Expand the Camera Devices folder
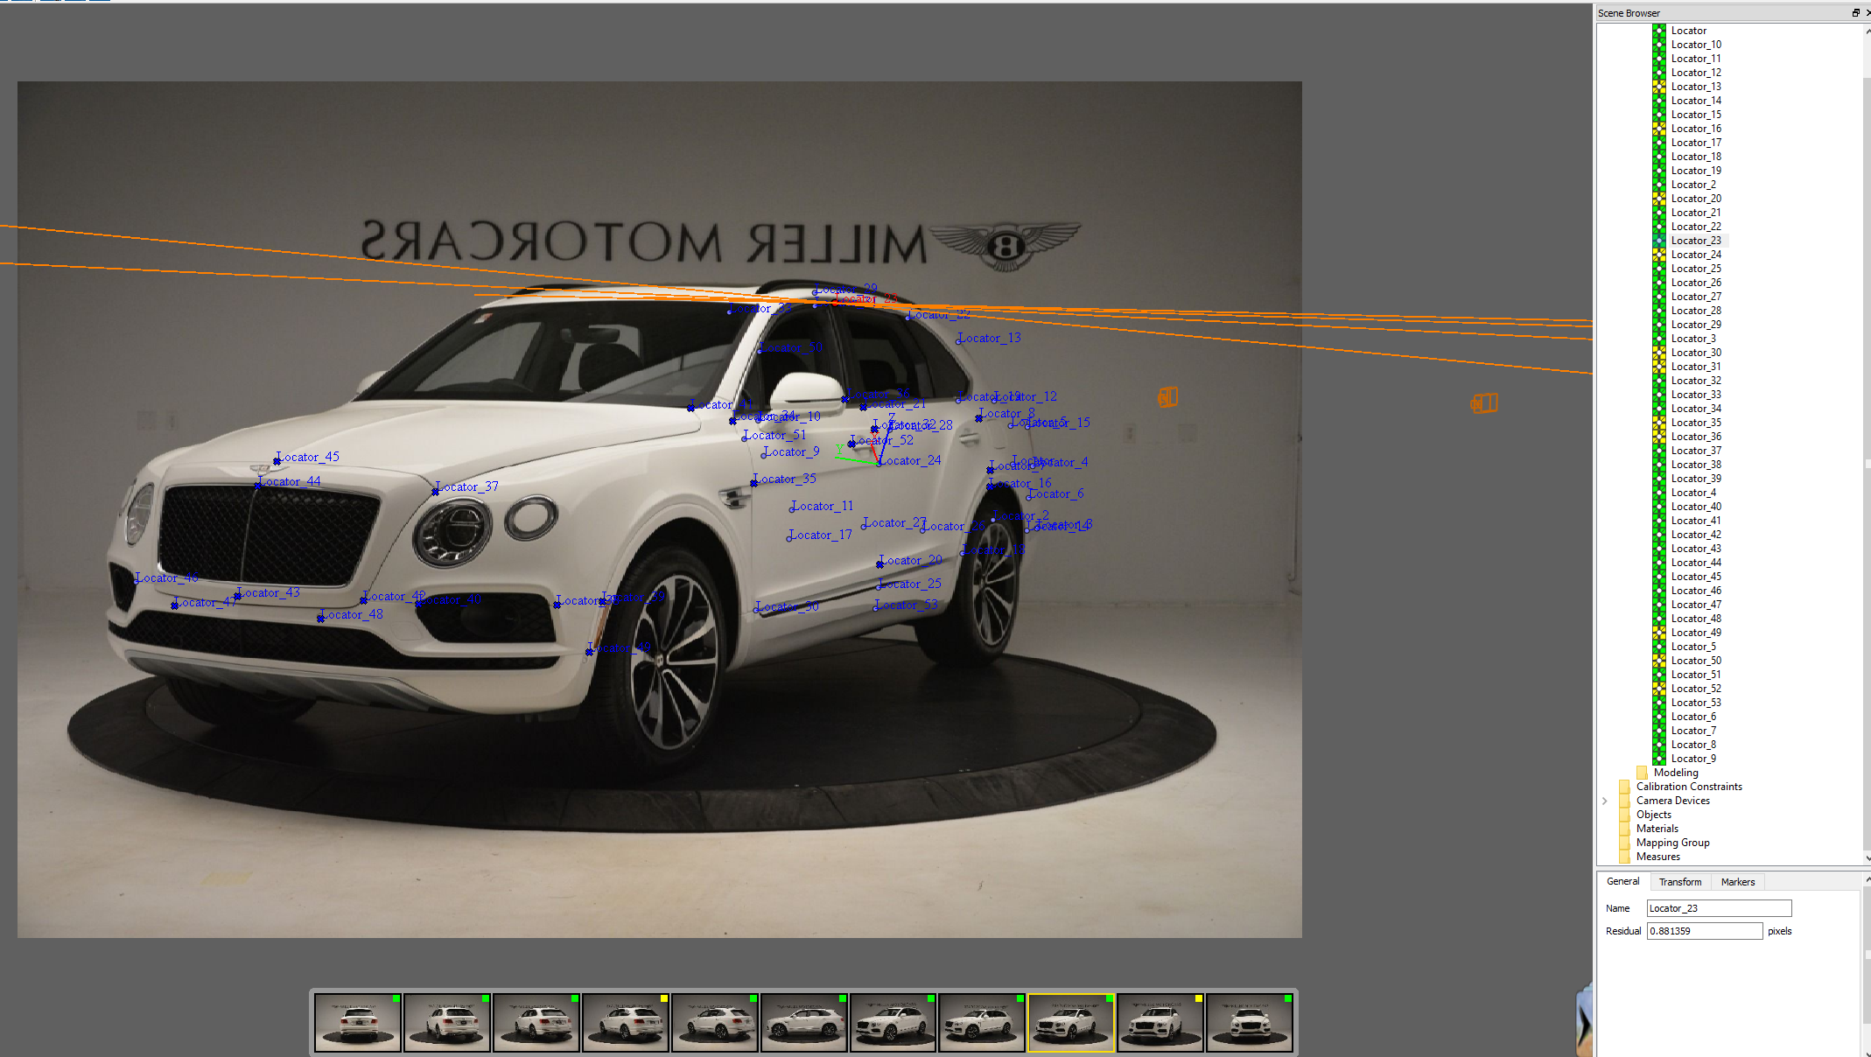The height and width of the screenshot is (1057, 1871). click(x=1605, y=801)
